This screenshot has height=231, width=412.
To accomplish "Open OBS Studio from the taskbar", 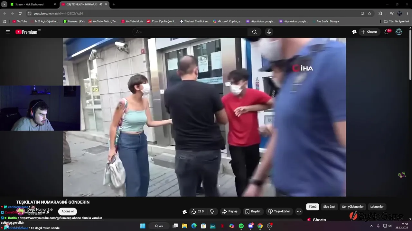I will point(270,226).
